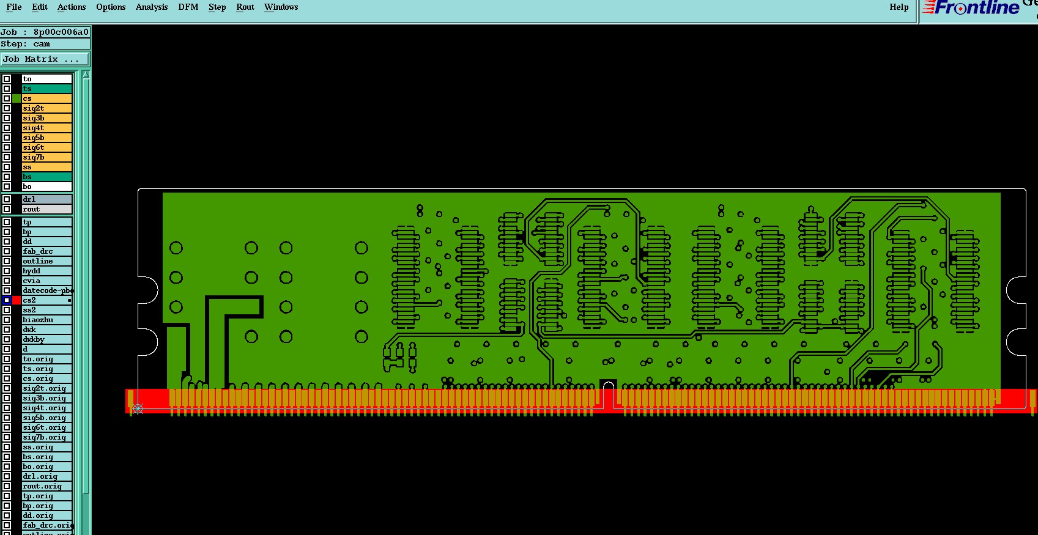Select the sig4t.orig layer row
The image size is (1038, 535).
click(x=47, y=408)
